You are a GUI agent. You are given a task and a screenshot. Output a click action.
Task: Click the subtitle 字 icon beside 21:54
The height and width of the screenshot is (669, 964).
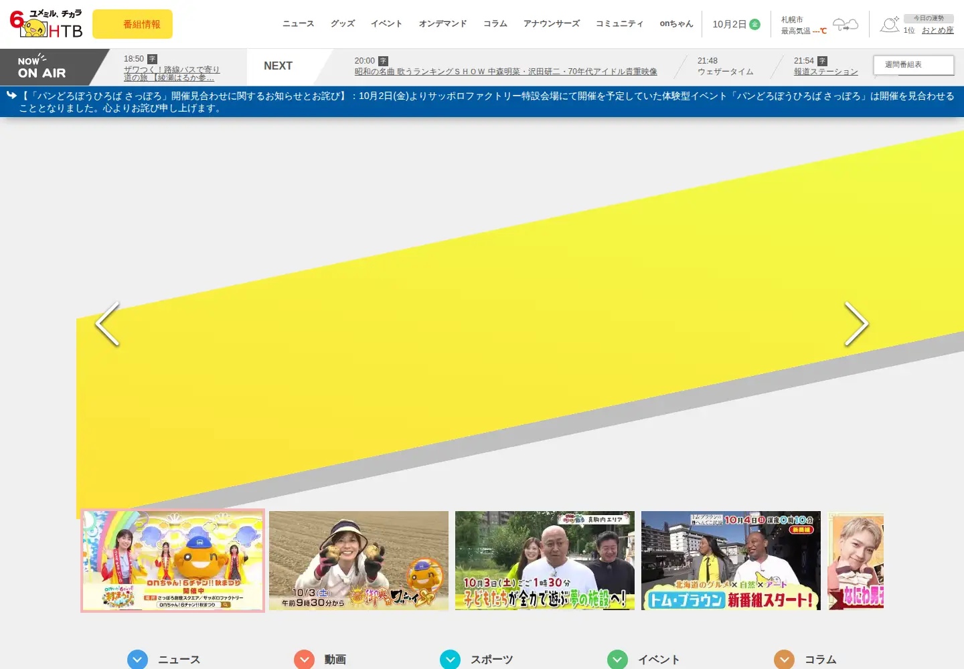(x=822, y=61)
